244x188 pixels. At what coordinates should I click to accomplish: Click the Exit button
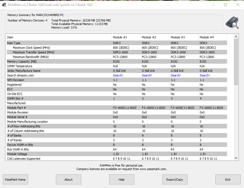tap(228, 180)
